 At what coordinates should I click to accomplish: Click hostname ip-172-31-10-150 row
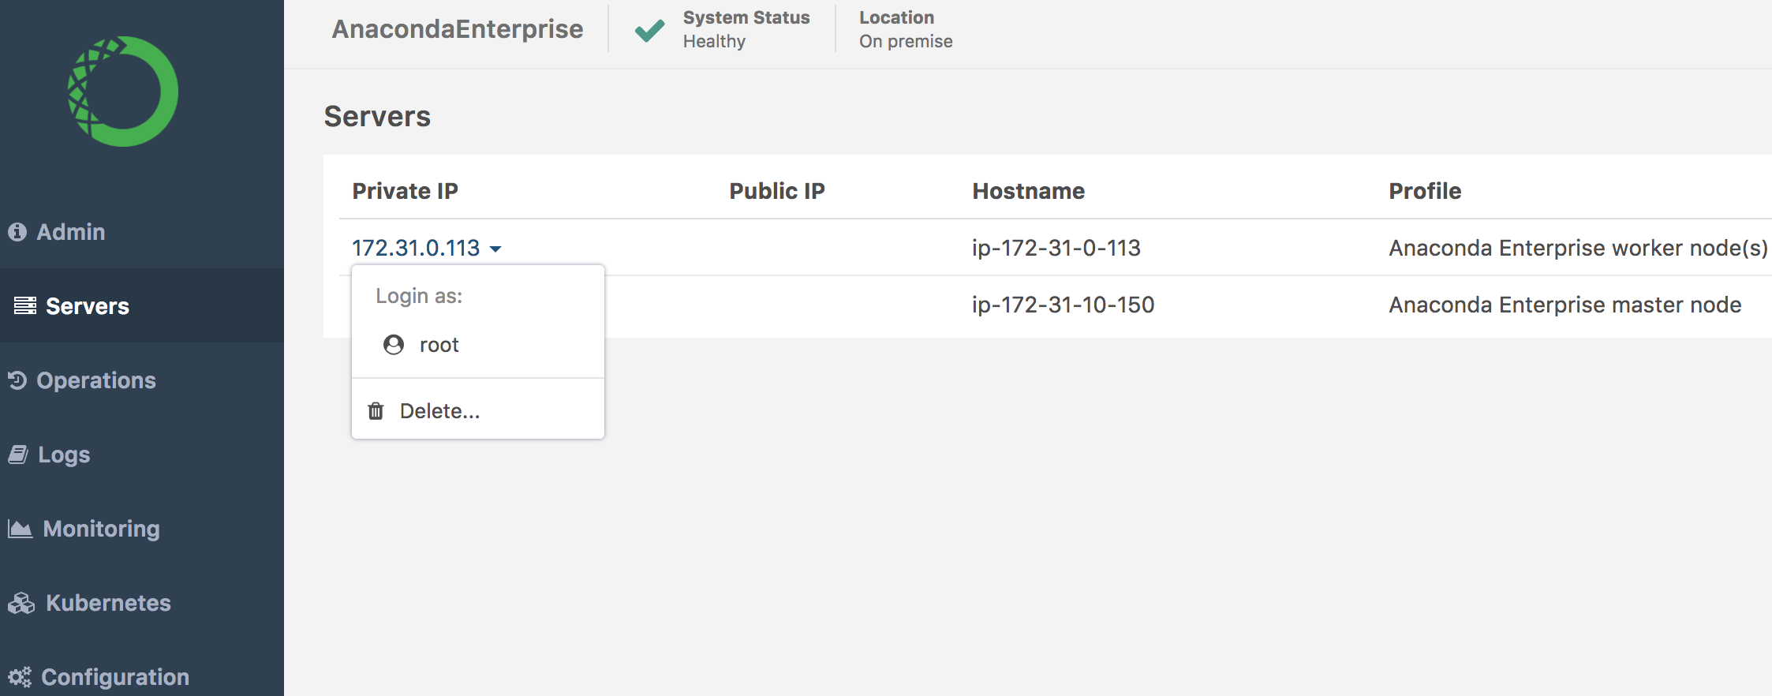[1063, 305]
